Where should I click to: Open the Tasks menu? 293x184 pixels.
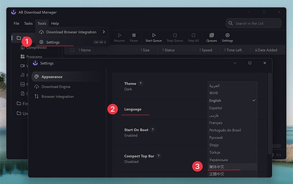[x=28, y=24]
